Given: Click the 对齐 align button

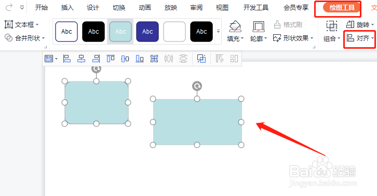Looking at the screenshot, I should 358,38.
